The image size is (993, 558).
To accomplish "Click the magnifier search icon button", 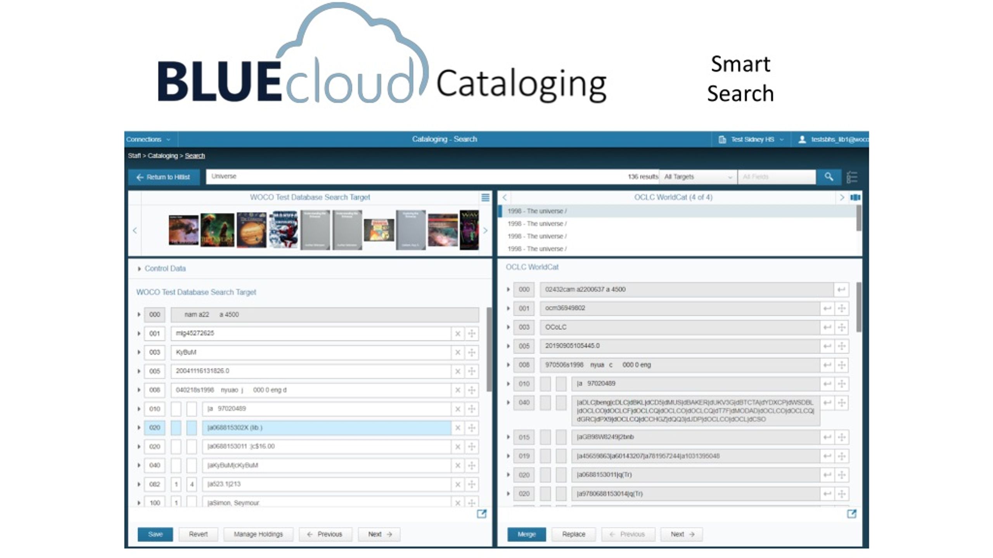I will point(829,177).
